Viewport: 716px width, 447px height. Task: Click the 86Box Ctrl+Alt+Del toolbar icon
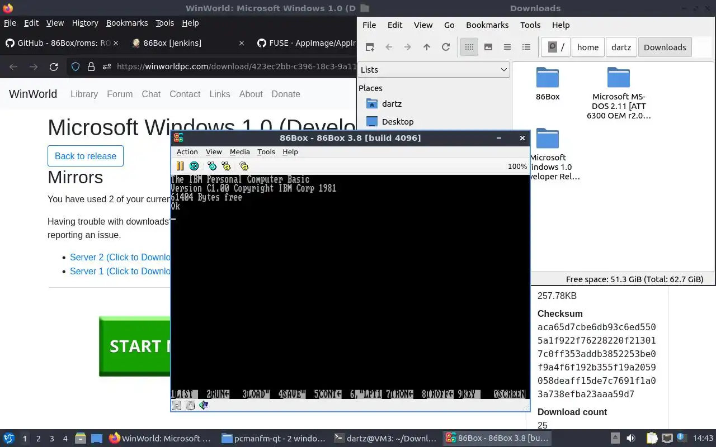coord(212,166)
